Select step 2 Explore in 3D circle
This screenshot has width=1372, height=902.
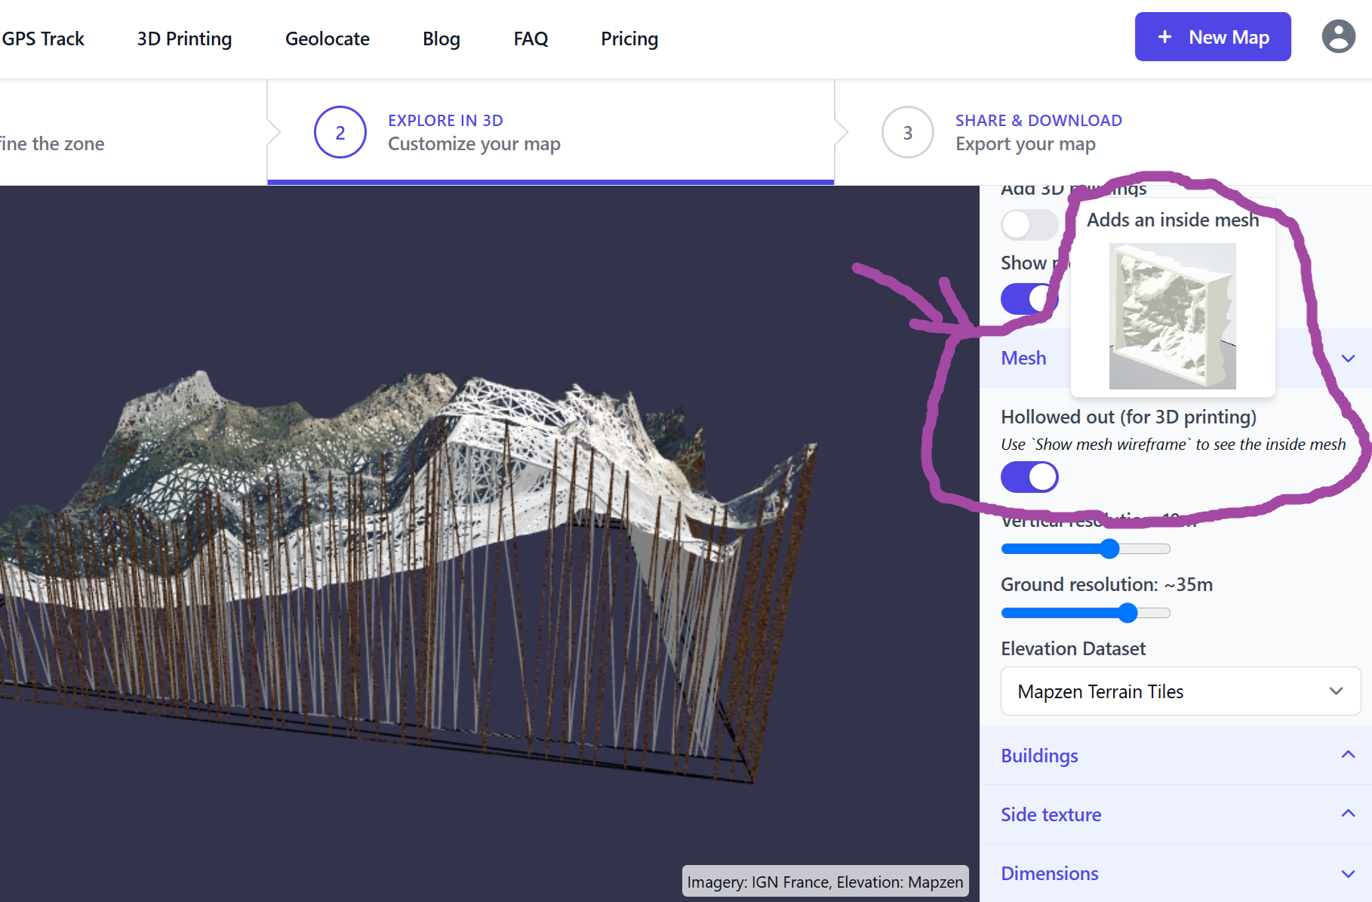tap(340, 132)
